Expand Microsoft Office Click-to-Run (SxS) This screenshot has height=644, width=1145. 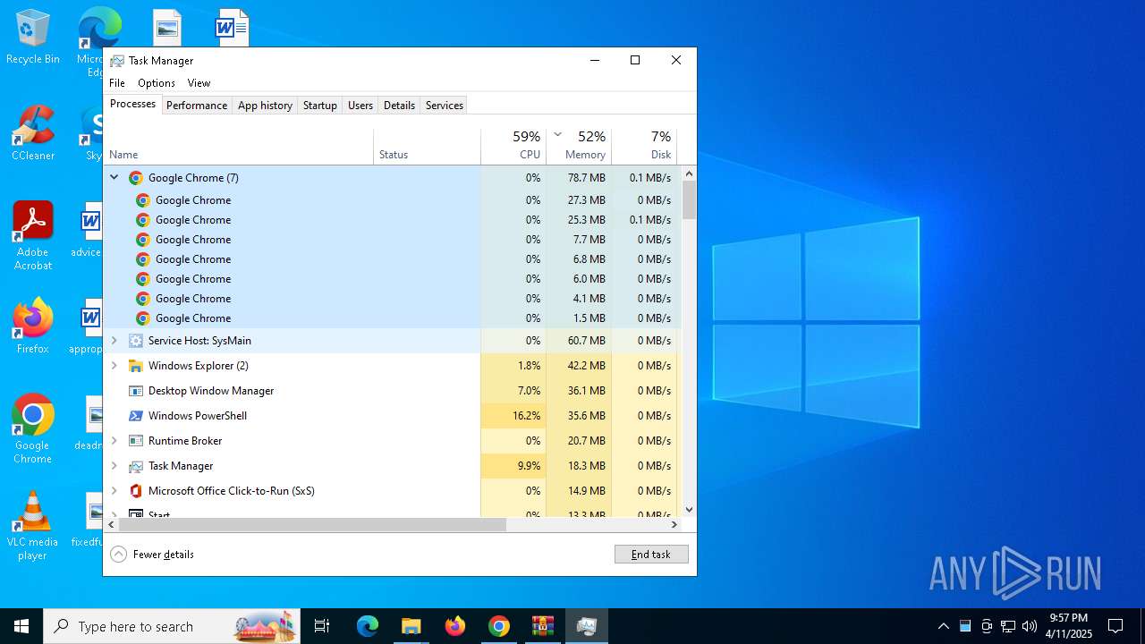pyautogui.click(x=114, y=491)
